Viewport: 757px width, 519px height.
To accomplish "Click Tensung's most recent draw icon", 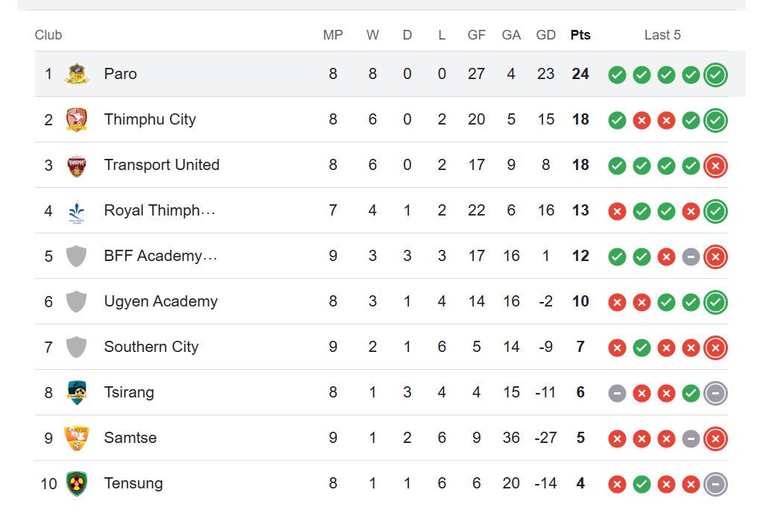I will (715, 484).
